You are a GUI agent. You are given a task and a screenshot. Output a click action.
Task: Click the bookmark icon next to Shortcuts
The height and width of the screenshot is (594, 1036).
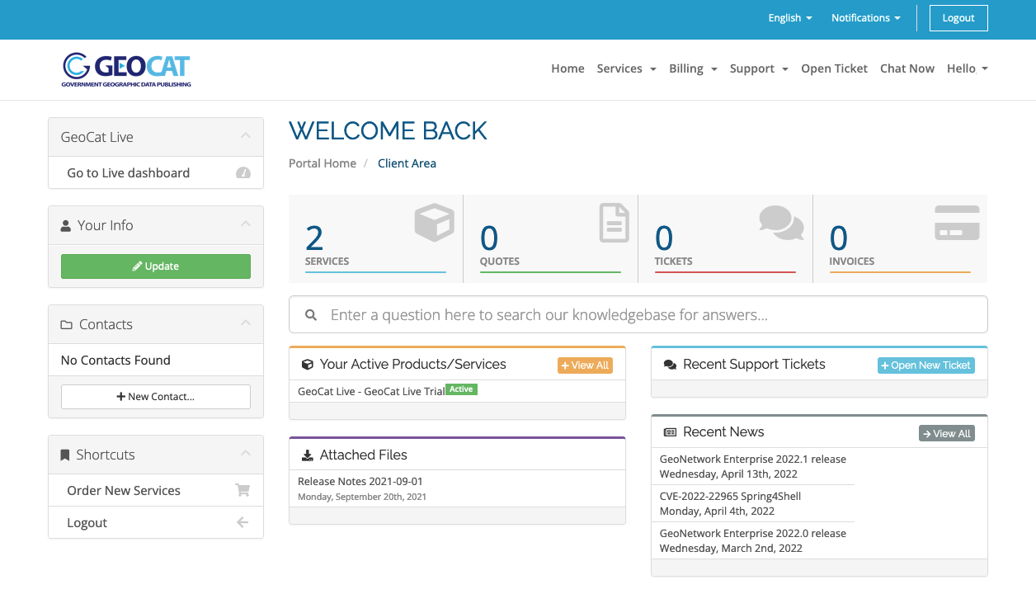point(65,455)
